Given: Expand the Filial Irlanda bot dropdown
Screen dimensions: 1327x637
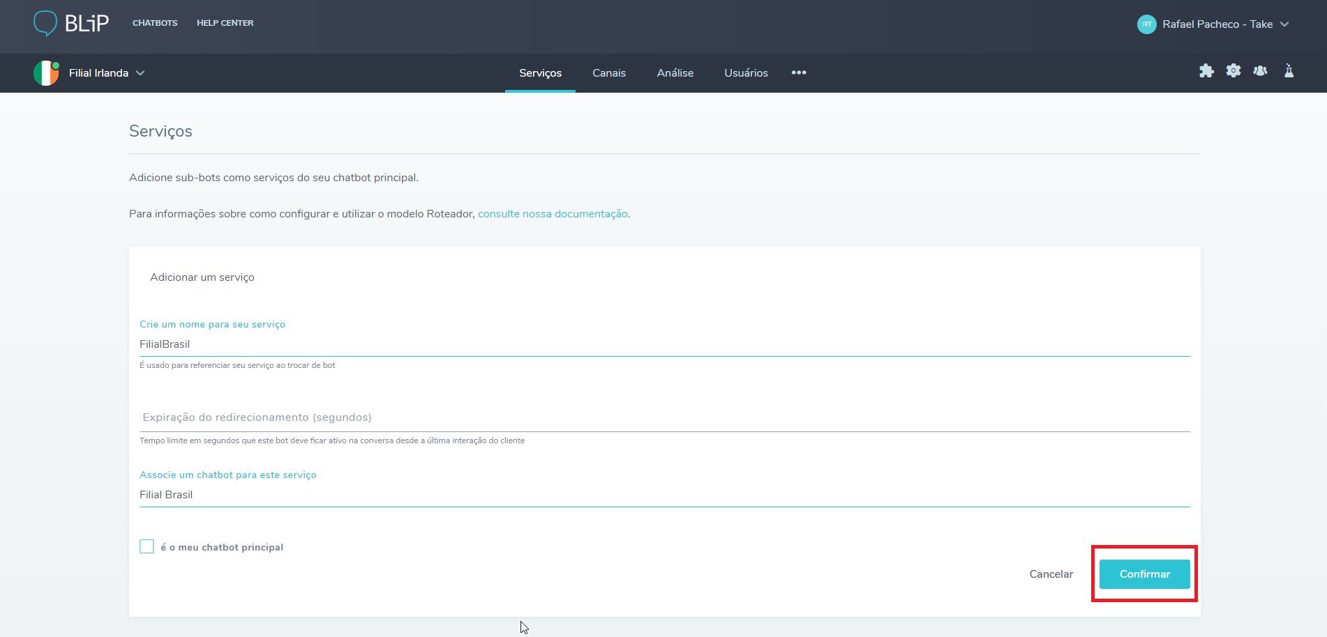Looking at the screenshot, I should click(x=140, y=73).
